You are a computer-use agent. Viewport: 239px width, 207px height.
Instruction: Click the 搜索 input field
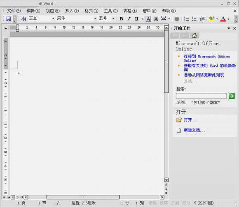click(x=201, y=96)
